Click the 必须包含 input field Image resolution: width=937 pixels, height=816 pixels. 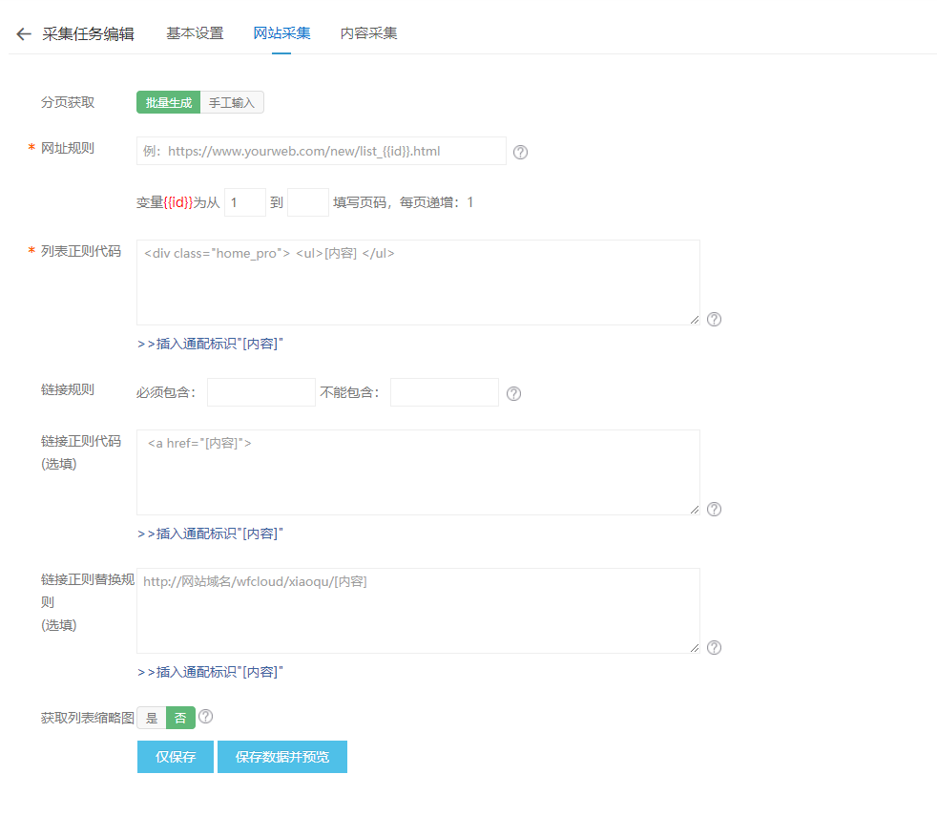(x=260, y=392)
